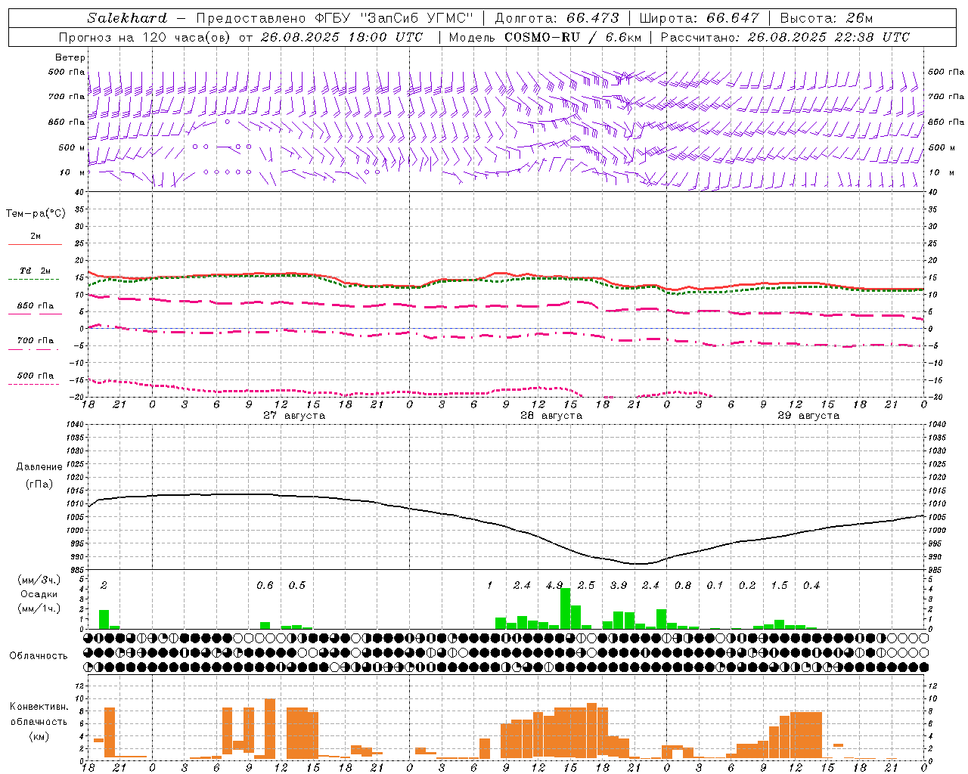The image size is (968, 774).
Task: Click the Осадки section label
Action: pyautogui.click(x=39, y=594)
